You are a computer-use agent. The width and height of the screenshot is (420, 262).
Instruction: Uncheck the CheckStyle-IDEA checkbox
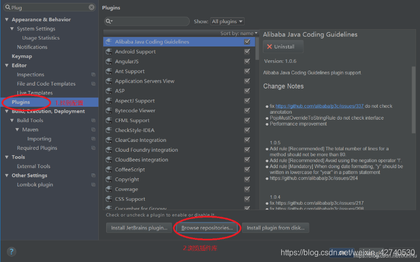click(247, 130)
